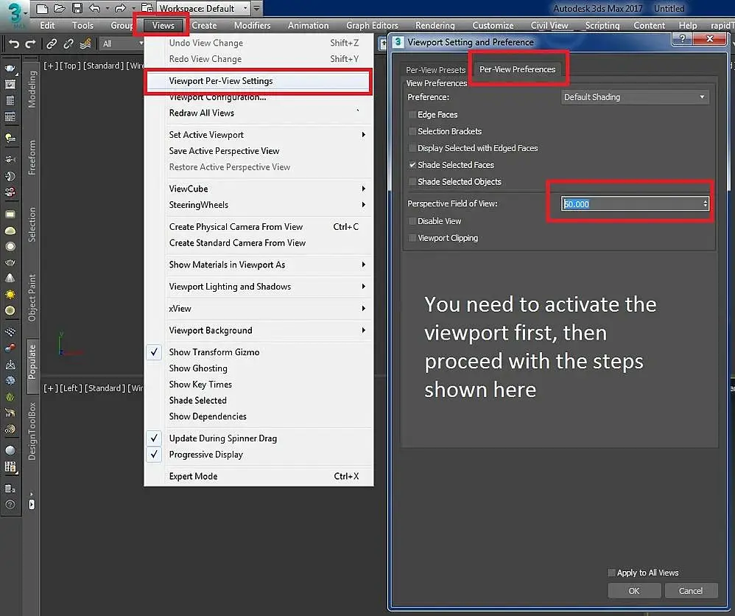
Task: Choose Redraw All Views from the menu
Action: [259, 113]
